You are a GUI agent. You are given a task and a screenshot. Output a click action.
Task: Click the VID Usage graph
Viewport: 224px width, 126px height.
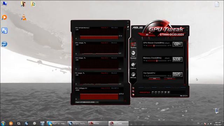(x=99, y=64)
